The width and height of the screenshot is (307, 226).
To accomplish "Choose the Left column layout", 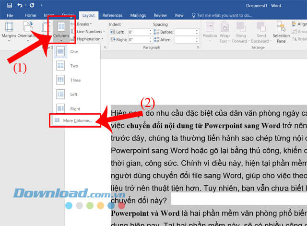I will tap(77, 95).
